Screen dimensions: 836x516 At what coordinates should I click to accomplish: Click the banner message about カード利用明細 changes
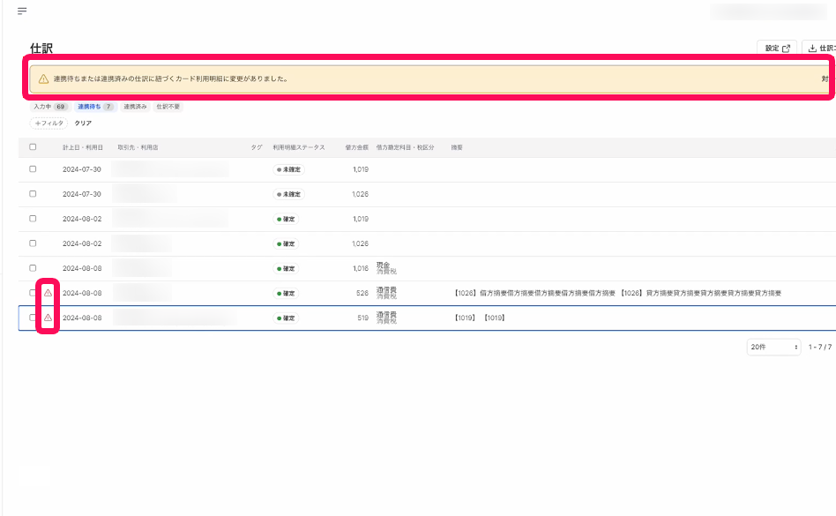(170, 79)
